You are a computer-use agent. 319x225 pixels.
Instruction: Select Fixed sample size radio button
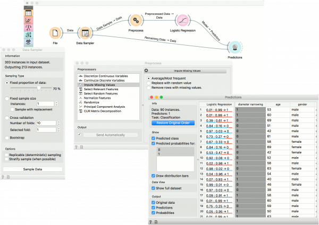6,98
